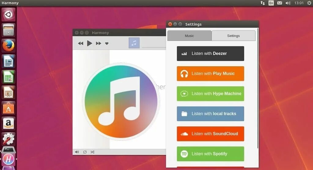
Task: Open System Settings wrench-gear icon in launcher
Action: click(x=8, y=139)
